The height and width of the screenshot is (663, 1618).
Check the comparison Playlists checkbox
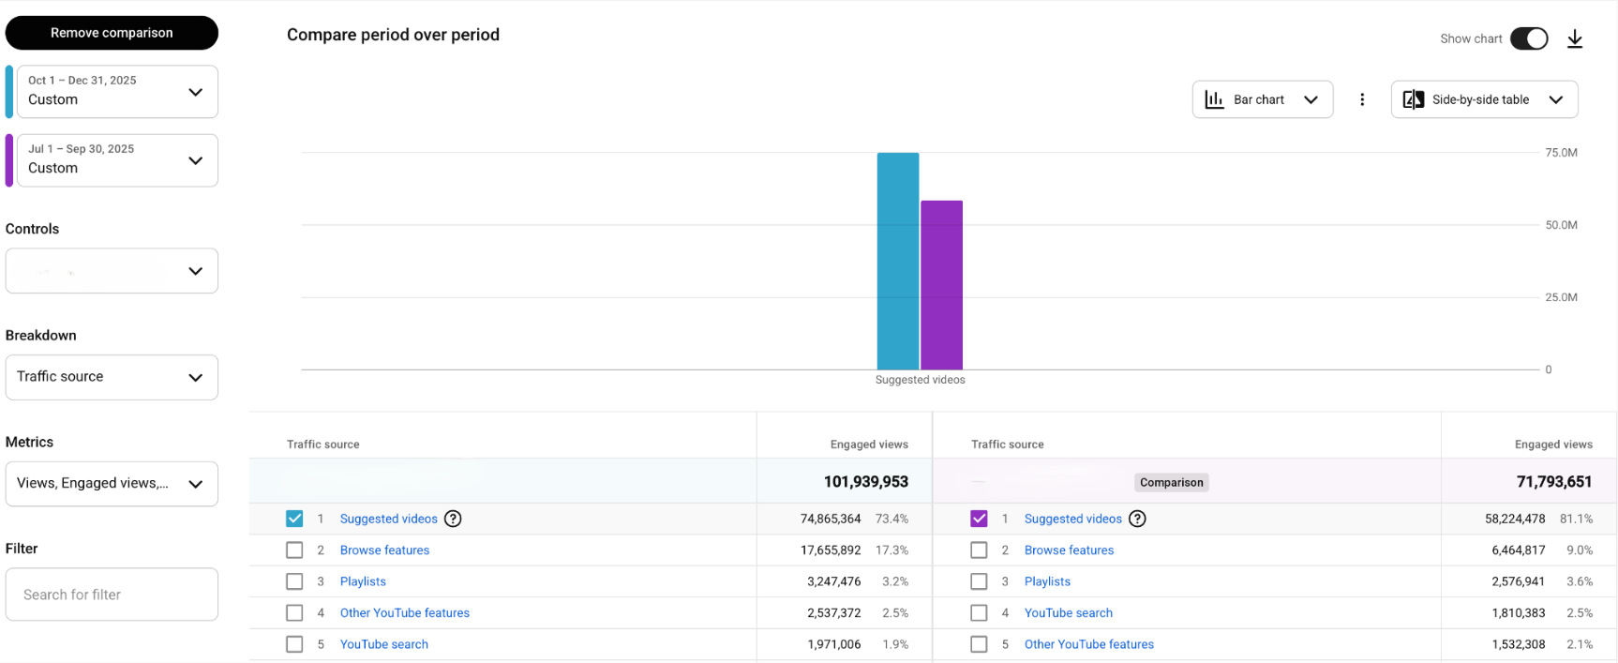click(x=979, y=581)
